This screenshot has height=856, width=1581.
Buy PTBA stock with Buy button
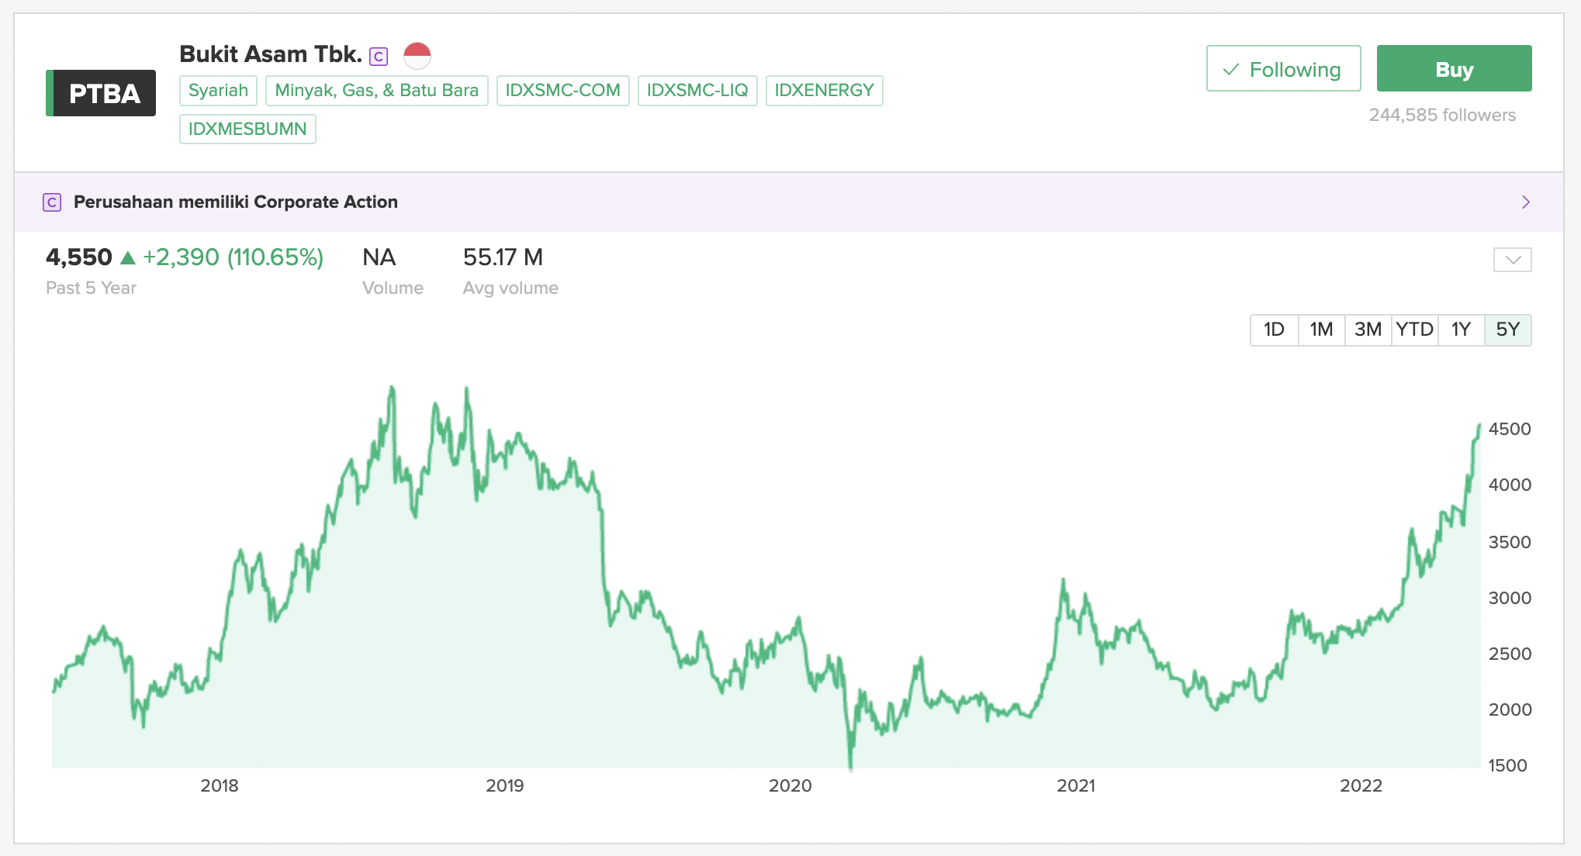[1454, 68]
